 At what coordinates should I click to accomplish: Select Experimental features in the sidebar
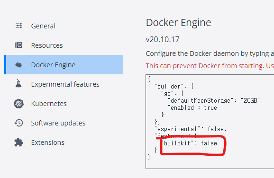coord(65,84)
